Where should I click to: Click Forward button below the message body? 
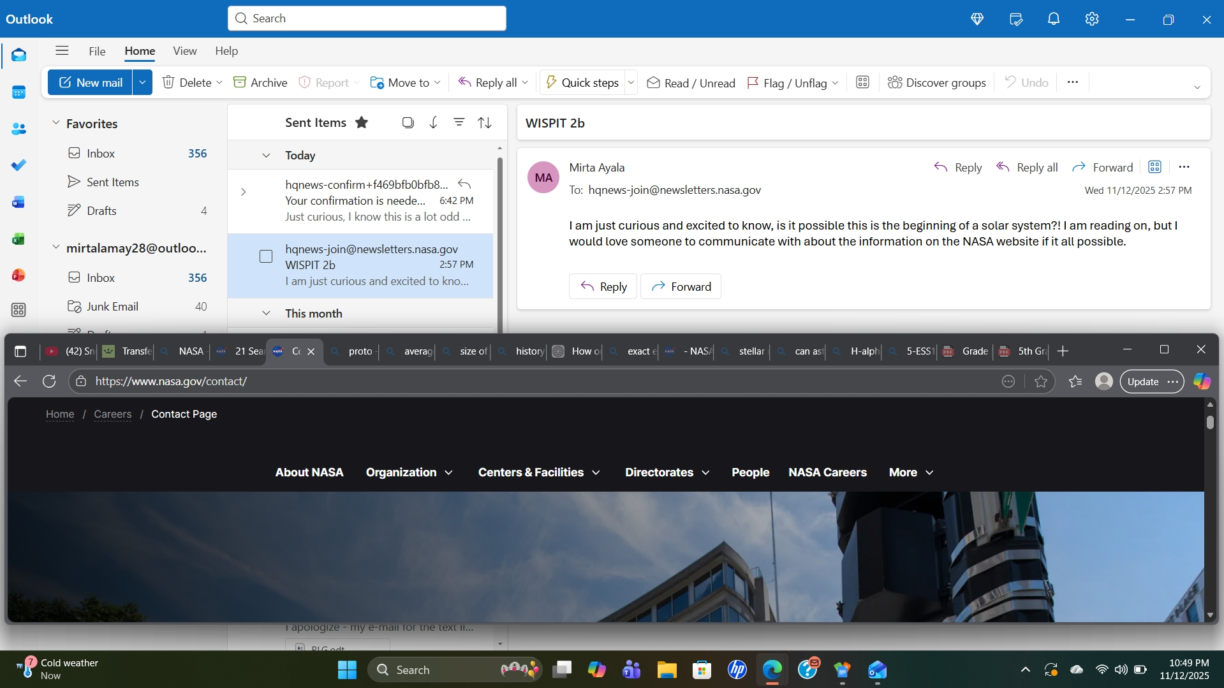(681, 287)
